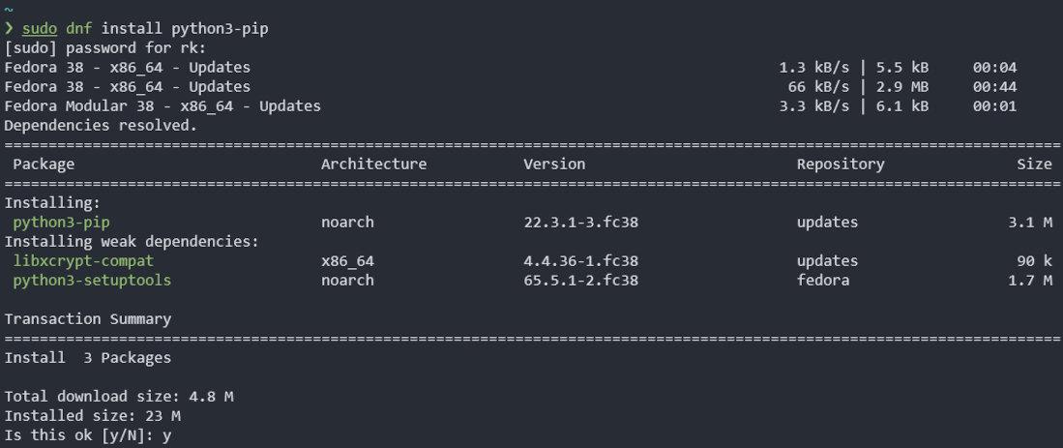Click the 'Installing weak dependencies:' label

(132, 242)
